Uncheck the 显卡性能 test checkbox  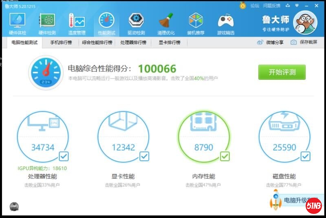pyautogui.click(x=144, y=156)
